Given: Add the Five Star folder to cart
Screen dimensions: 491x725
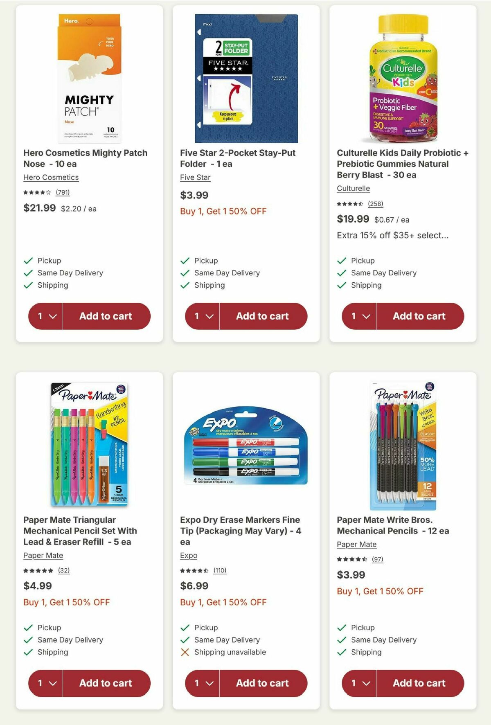Looking at the screenshot, I should [x=262, y=316].
